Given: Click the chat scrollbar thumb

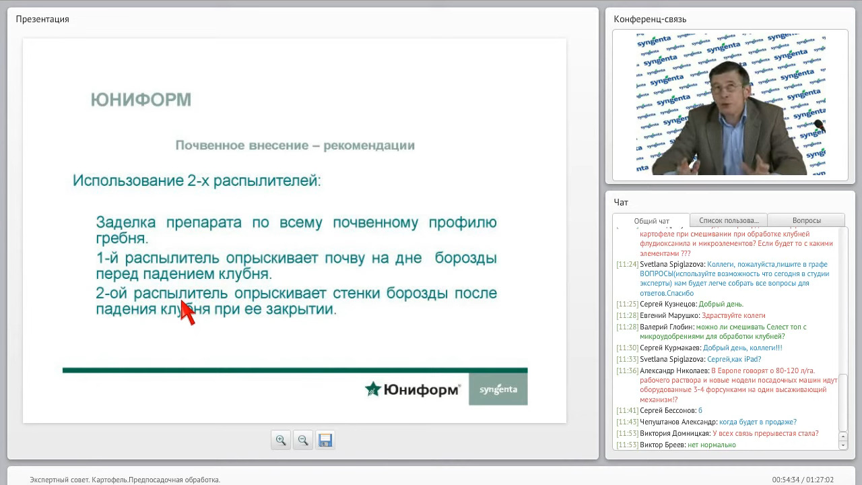Looking at the screenshot, I should (x=842, y=401).
